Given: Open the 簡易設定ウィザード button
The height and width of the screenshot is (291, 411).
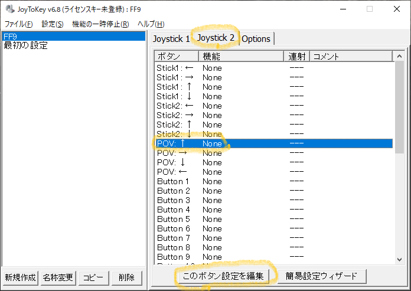Looking at the screenshot, I should click(321, 276).
